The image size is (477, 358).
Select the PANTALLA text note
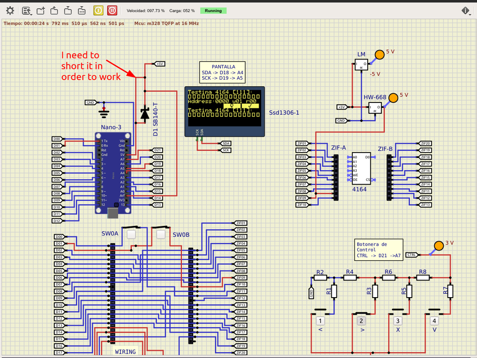pos(222,72)
